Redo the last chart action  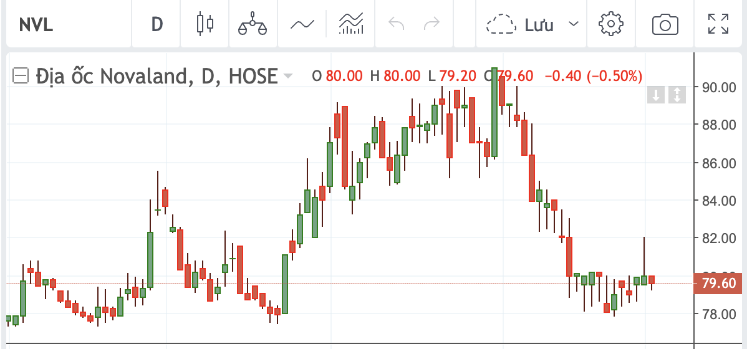(432, 23)
